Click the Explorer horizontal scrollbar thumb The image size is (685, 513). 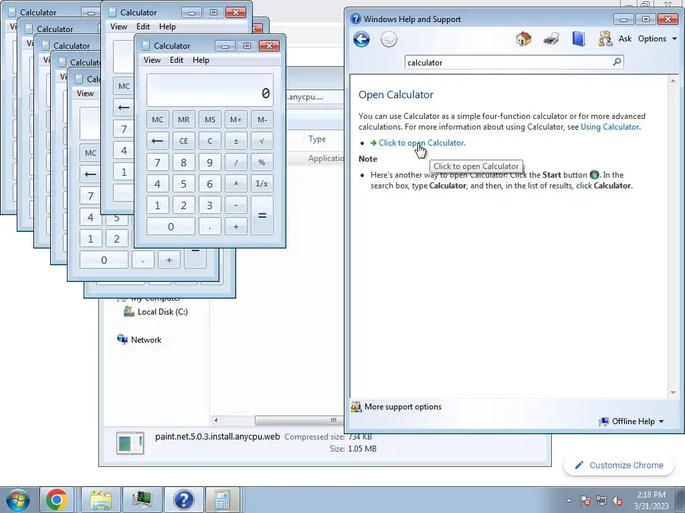300,421
